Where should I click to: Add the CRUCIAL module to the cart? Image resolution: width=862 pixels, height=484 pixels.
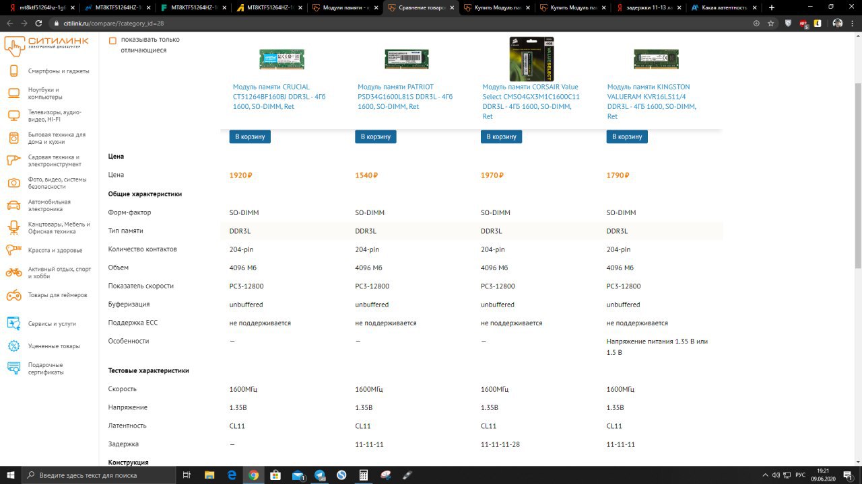(250, 136)
